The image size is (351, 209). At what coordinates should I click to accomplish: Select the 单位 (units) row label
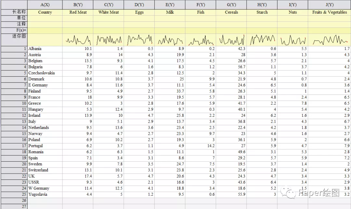tap(14, 18)
